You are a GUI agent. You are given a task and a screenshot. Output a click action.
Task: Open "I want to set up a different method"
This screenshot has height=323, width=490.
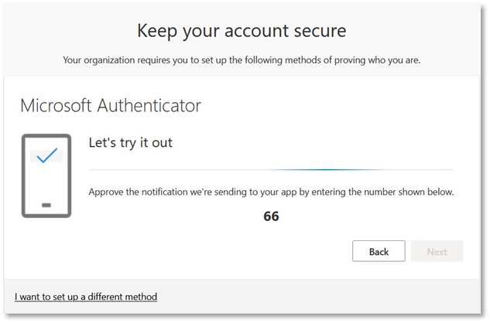[86, 297]
